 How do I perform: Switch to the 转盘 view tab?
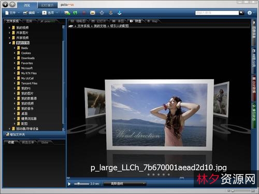(136, 21)
